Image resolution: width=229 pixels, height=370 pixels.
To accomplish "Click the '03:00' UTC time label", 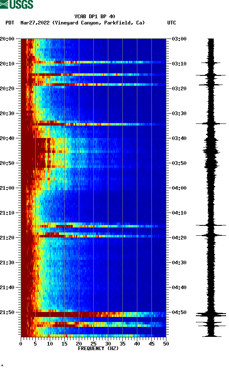I will coord(179,39).
